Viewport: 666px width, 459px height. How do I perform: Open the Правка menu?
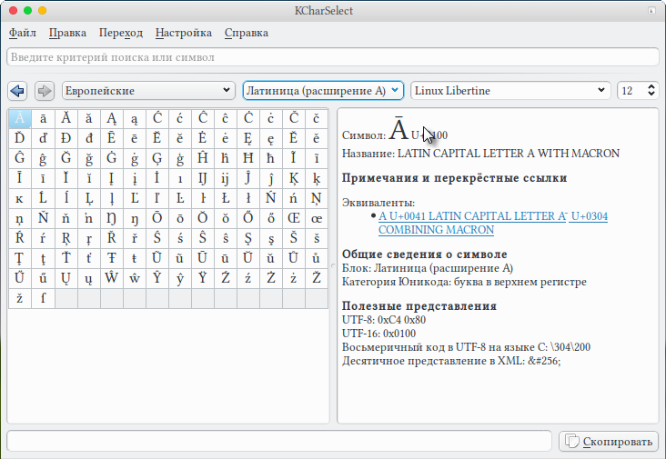click(67, 33)
